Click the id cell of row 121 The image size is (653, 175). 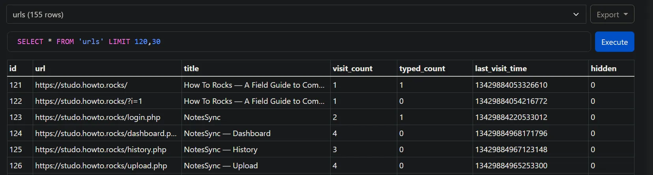(20, 85)
